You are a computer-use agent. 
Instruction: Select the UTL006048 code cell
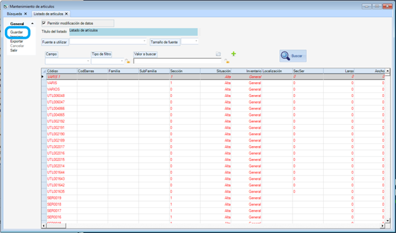(x=62, y=96)
